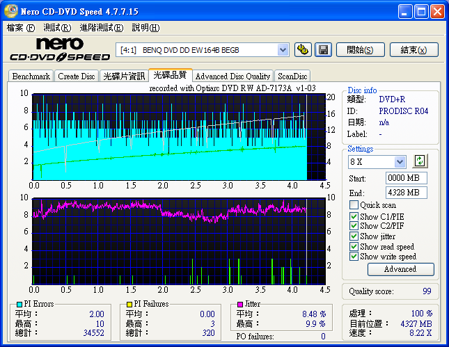Click the Jitter maximum 9.9 %

pyautogui.click(x=315, y=324)
